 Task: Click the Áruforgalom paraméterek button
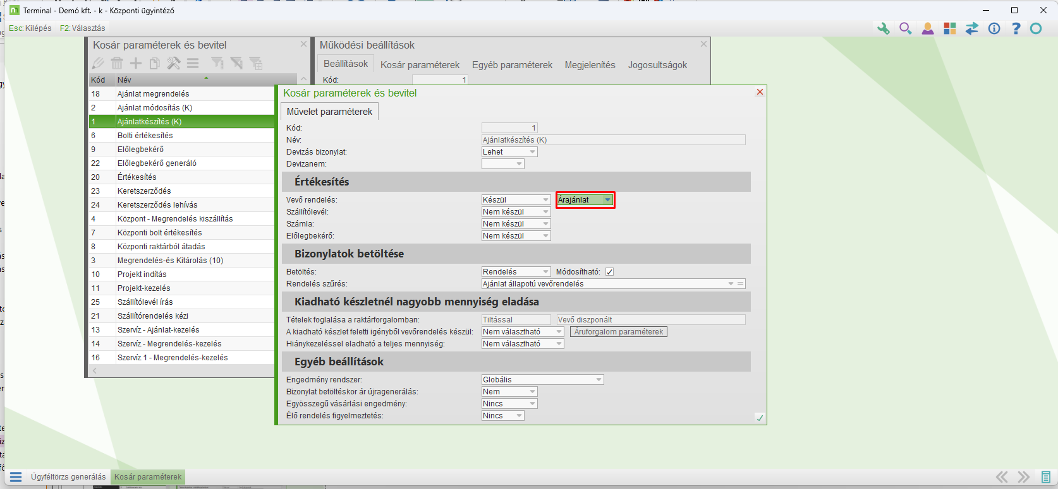[x=618, y=332]
